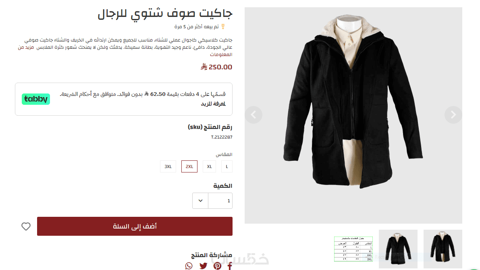480x270 pixels.
Task: Click لمعرفة المزيد tabby learn more link
Action: tap(213, 104)
